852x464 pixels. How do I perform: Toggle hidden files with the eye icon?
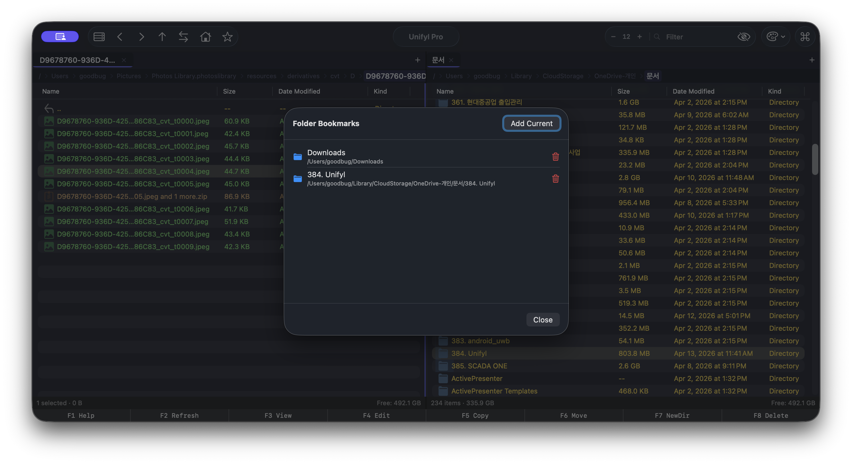click(x=744, y=37)
